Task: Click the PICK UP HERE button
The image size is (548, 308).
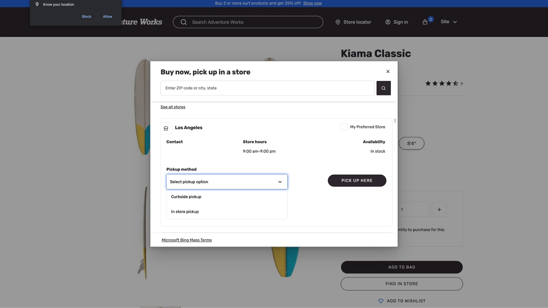Action: coord(357,180)
